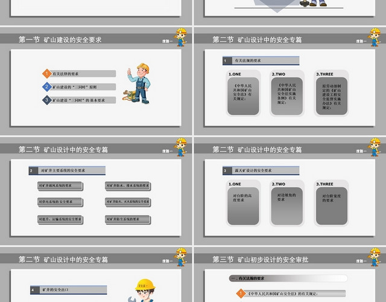Open the card reading 《中华人民共和国矿山安全法》有关规定
The image size is (386, 302).
(x=243, y=96)
